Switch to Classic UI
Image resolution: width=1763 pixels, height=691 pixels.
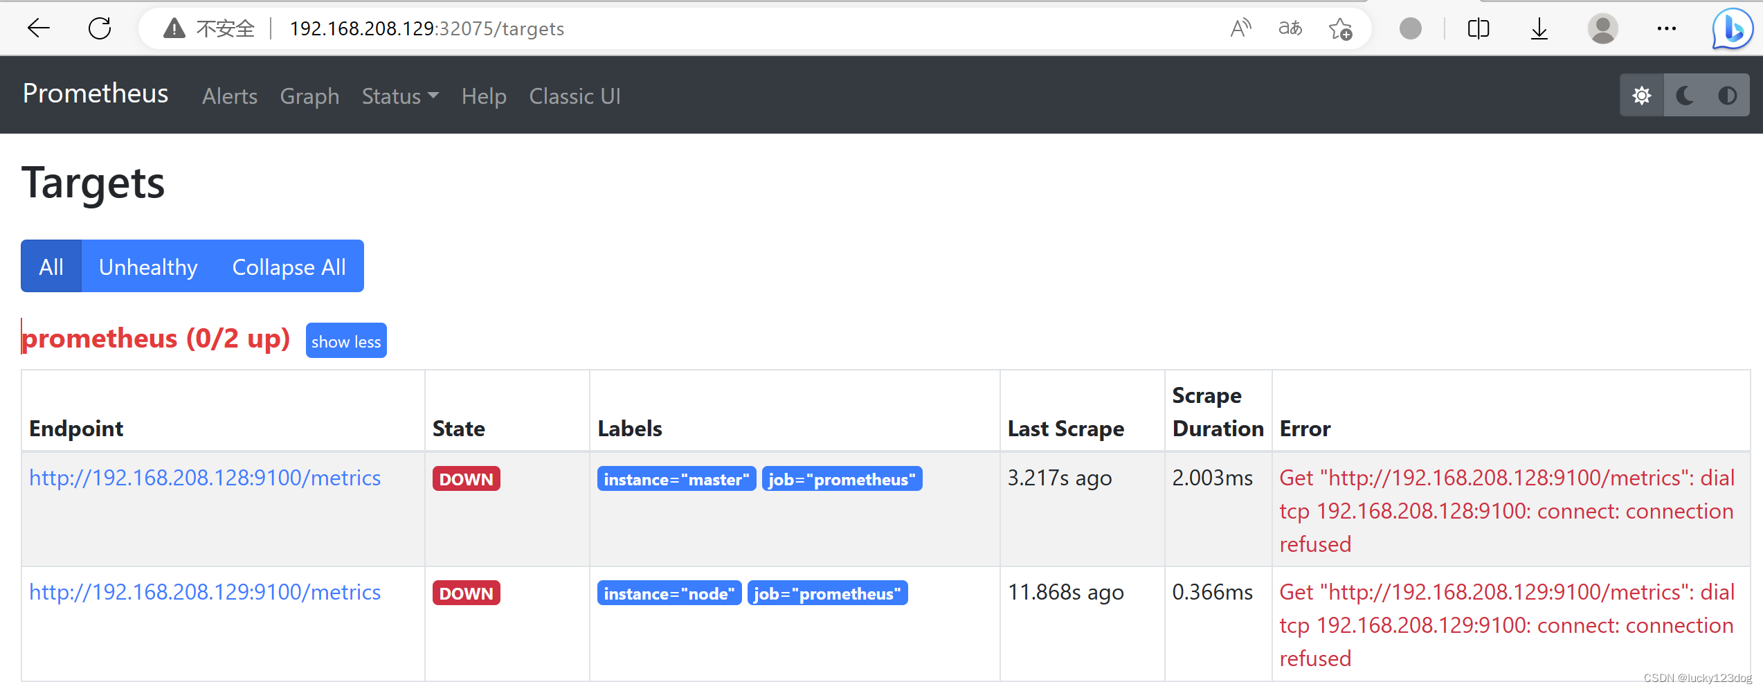(575, 96)
